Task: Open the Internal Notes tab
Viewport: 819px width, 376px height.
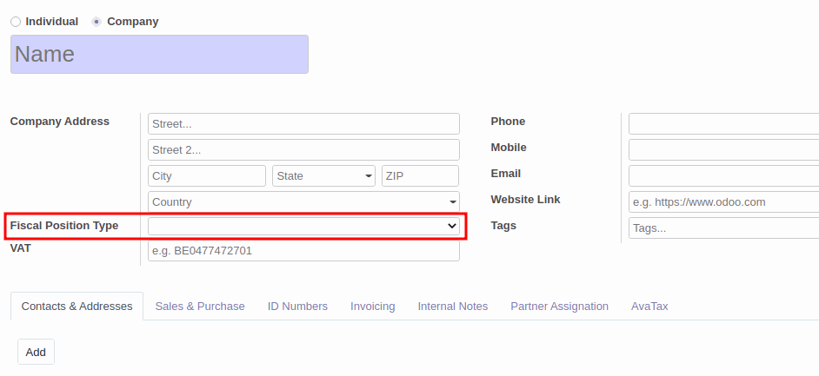Action: point(452,307)
